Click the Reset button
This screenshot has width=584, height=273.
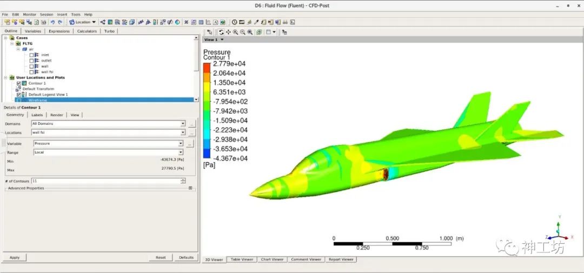(x=161, y=257)
